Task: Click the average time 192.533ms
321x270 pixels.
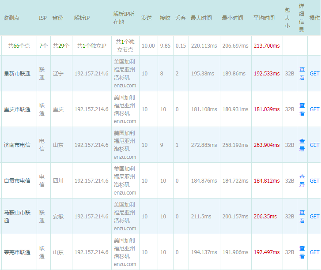Action: [x=267, y=74]
